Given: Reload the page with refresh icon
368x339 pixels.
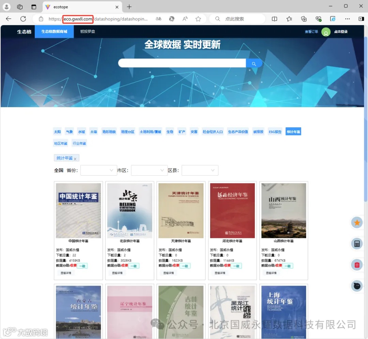Looking at the screenshot, I should tap(23, 19).
